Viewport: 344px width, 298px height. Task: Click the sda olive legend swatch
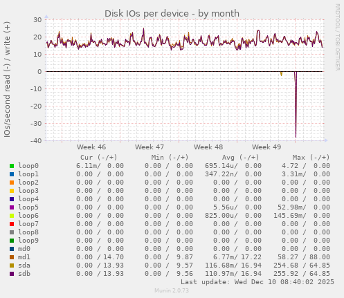coord(12,266)
